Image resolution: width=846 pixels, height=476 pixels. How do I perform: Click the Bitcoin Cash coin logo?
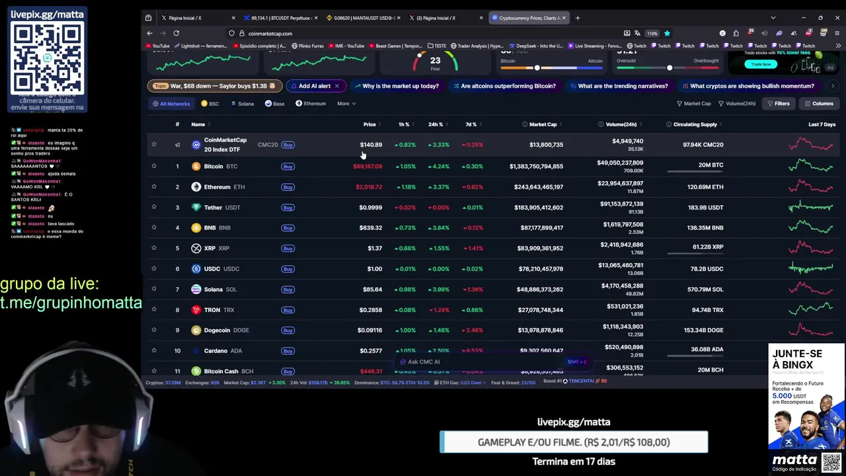(196, 371)
